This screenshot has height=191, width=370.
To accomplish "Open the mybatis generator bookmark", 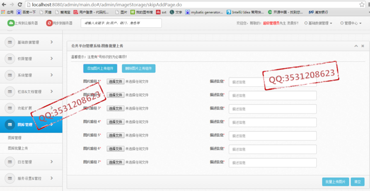I will 204,12.
